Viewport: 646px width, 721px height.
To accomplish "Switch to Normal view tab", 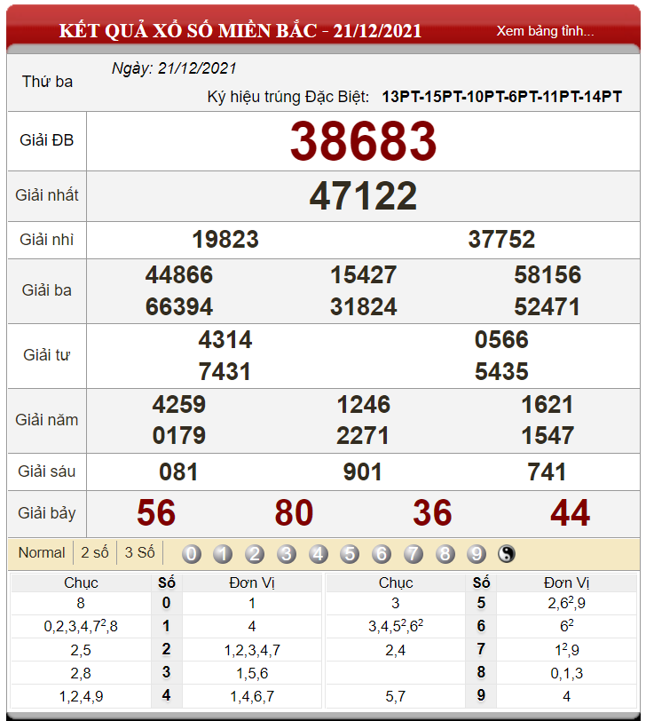I will point(42,552).
